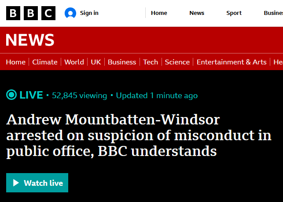Select Entertainment & Arts section tab
The height and width of the screenshot is (202, 283).
pos(232,62)
